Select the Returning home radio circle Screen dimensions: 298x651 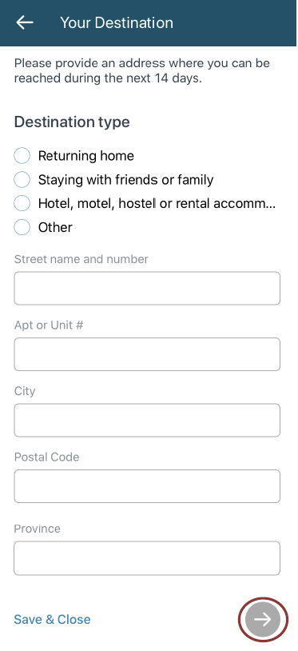(22, 156)
